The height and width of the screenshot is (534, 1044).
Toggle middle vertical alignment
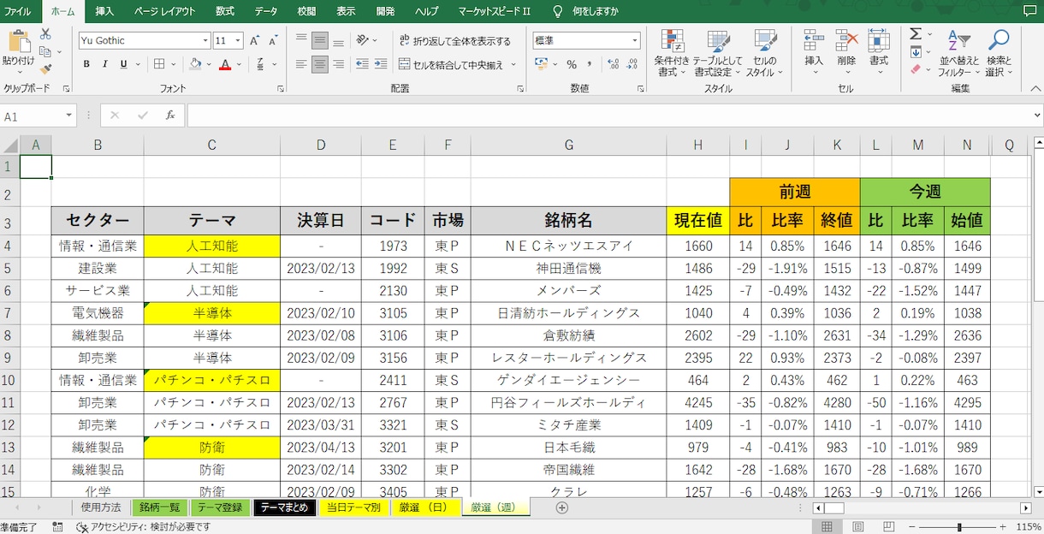[319, 40]
